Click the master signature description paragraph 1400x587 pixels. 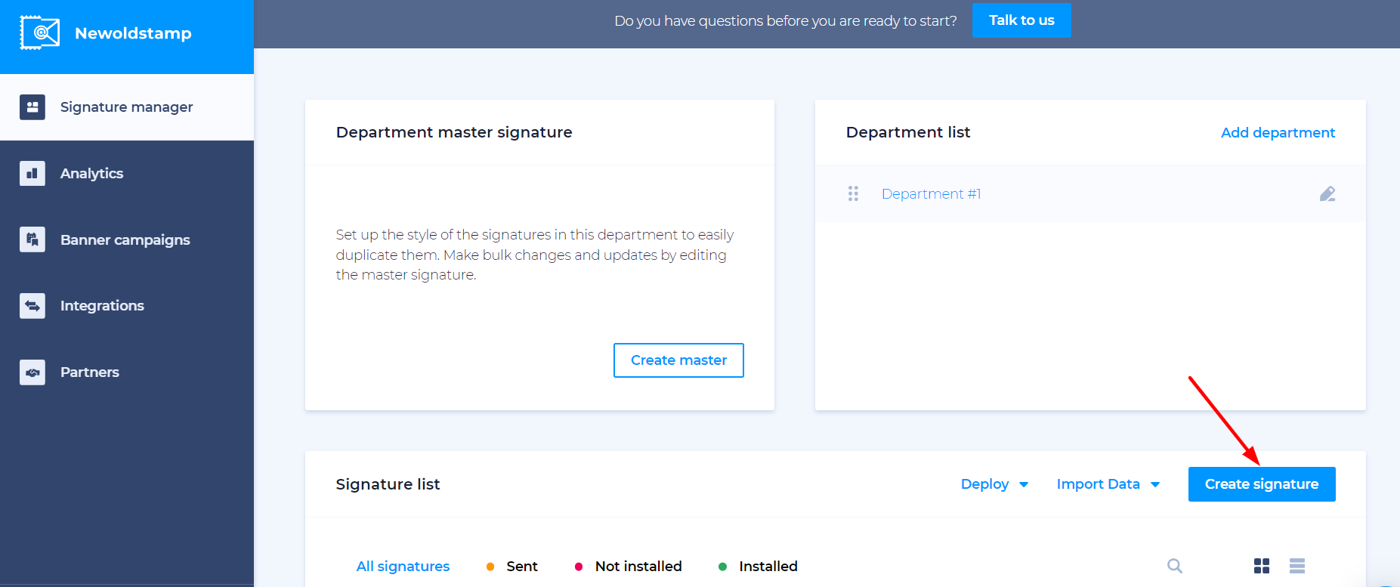(535, 255)
